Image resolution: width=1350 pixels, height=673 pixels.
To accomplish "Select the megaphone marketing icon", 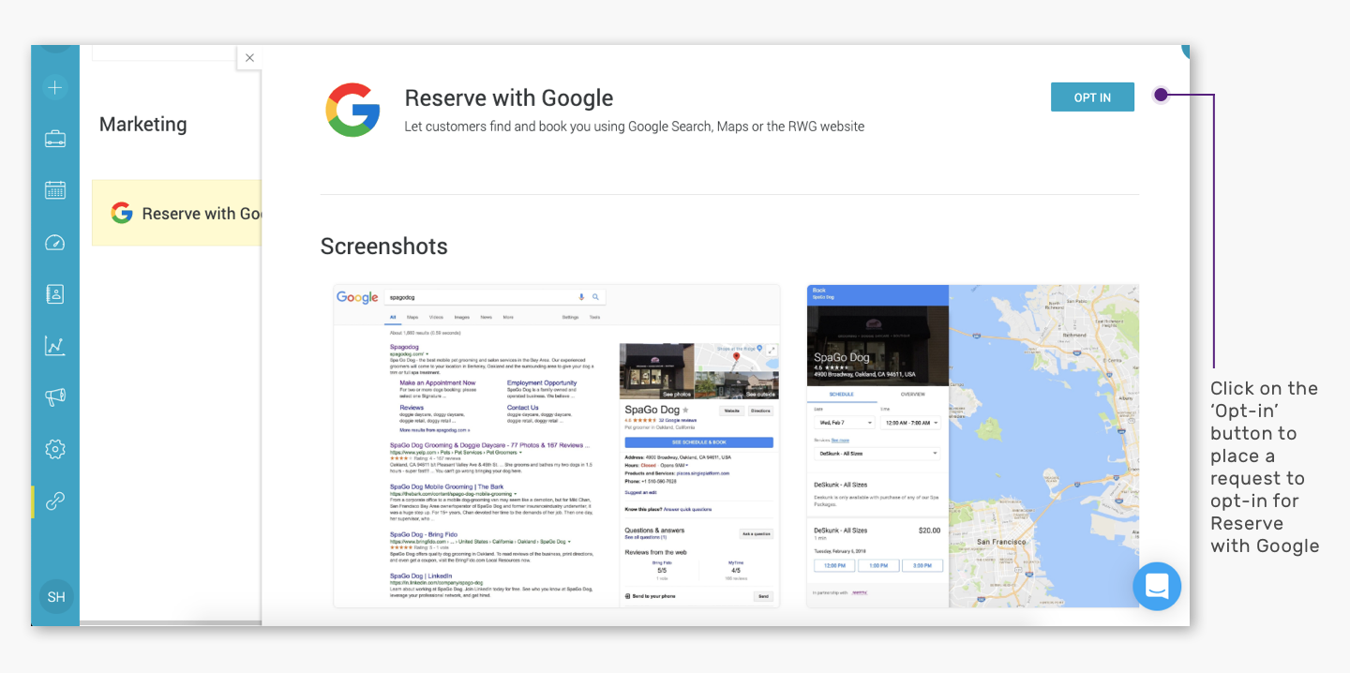I will tap(55, 397).
